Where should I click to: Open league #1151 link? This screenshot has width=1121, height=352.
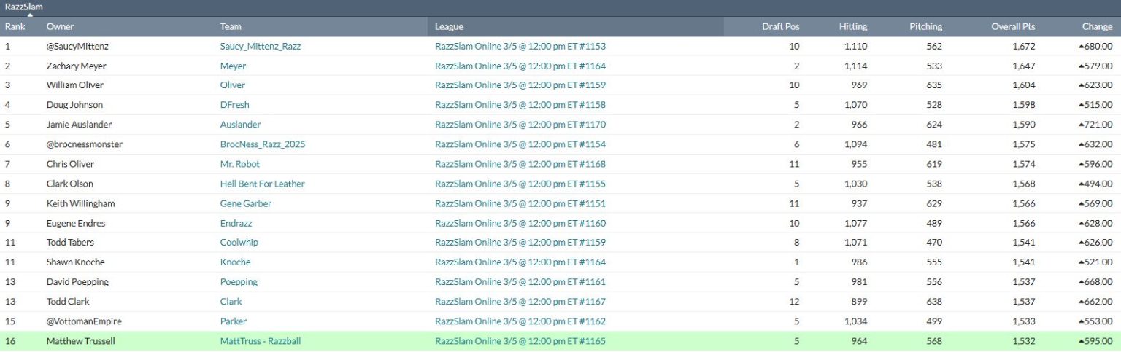point(520,203)
